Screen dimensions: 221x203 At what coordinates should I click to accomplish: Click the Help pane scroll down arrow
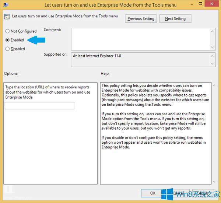pos(213,181)
